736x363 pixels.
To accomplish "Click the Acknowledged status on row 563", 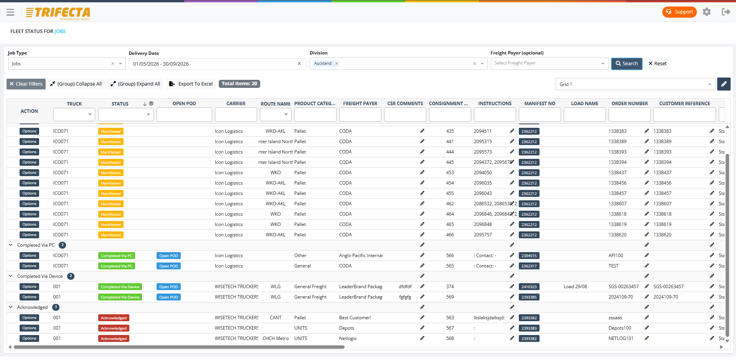I will click(x=114, y=318).
